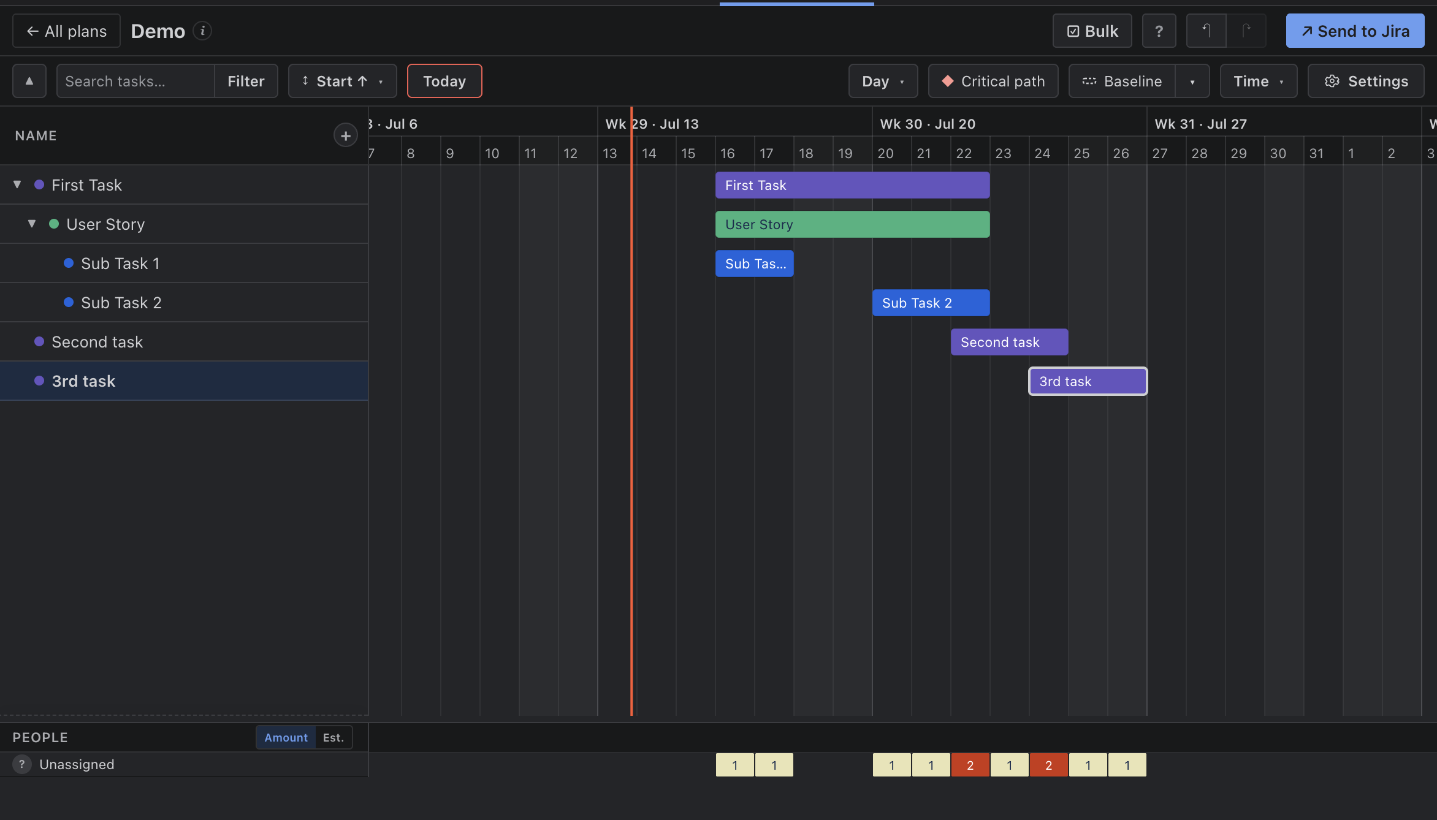Click the blue dot beside Sub Task 1
This screenshot has height=820, width=1437.
click(x=69, y=263)
